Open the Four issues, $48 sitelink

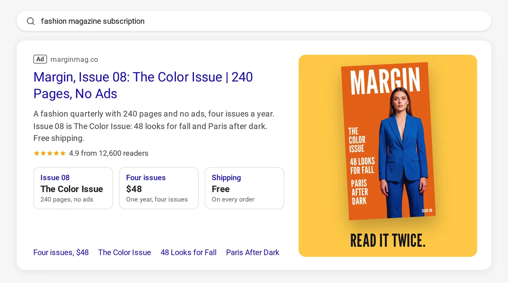(61, 252)
